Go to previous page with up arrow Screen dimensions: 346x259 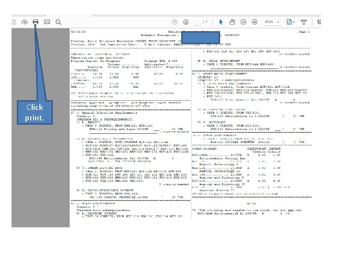point(174,22)
